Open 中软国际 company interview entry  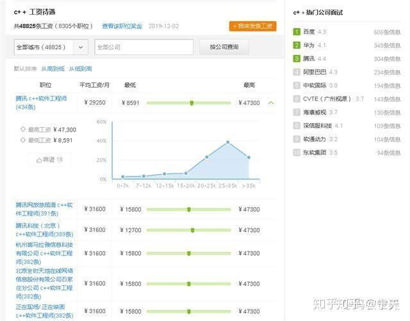[x=315, y=85]
